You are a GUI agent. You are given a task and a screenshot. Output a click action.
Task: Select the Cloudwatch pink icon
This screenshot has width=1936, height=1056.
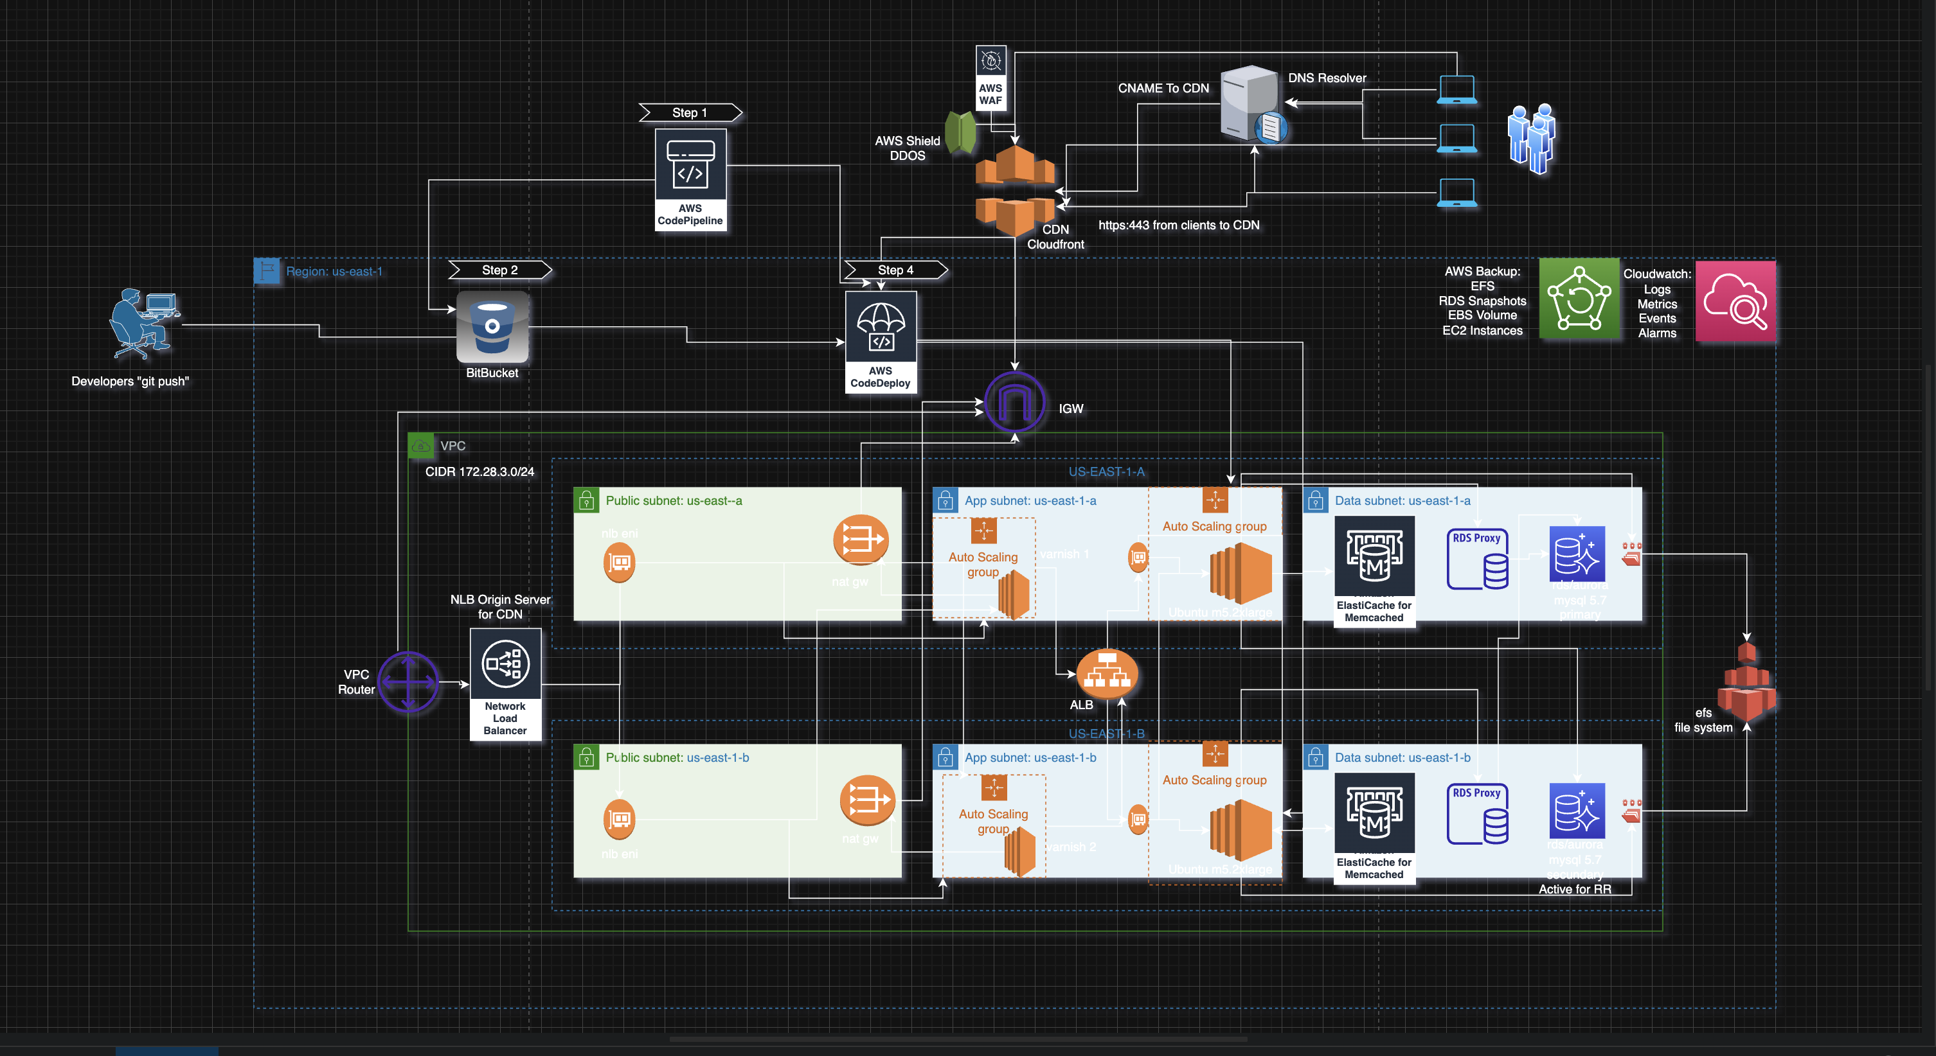1735,301
